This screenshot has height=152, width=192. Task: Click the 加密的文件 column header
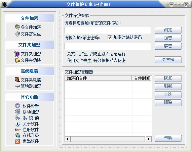coord(98,78)
